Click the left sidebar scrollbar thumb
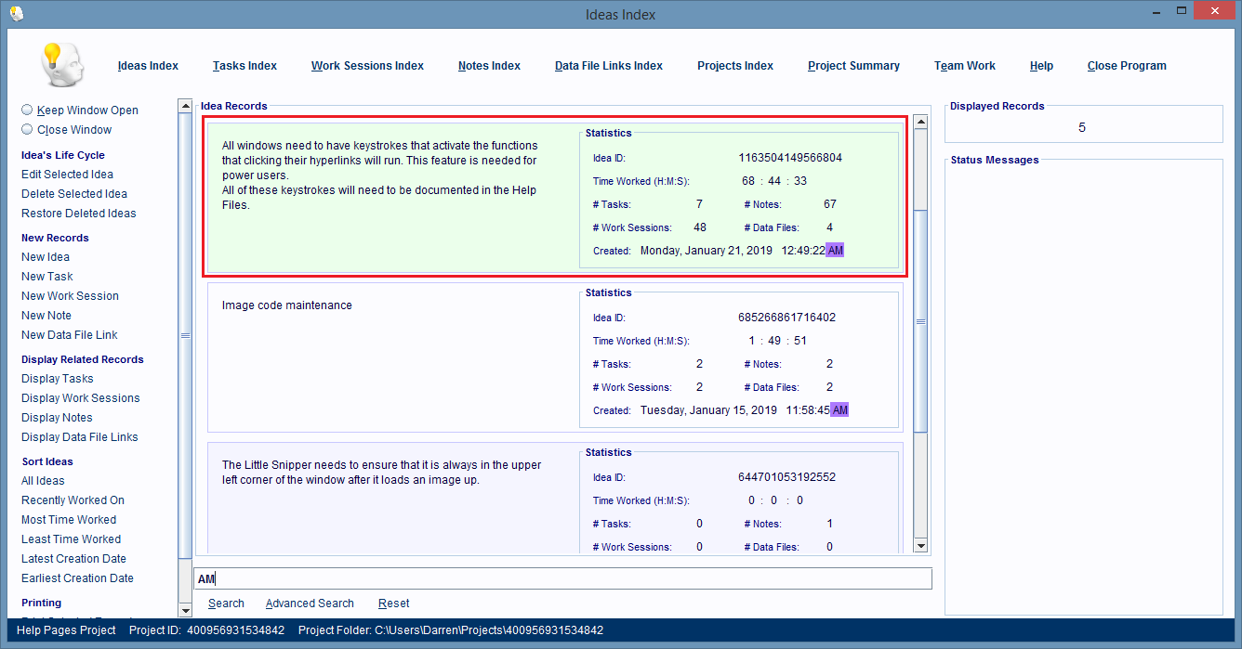 tap(185, 335)
